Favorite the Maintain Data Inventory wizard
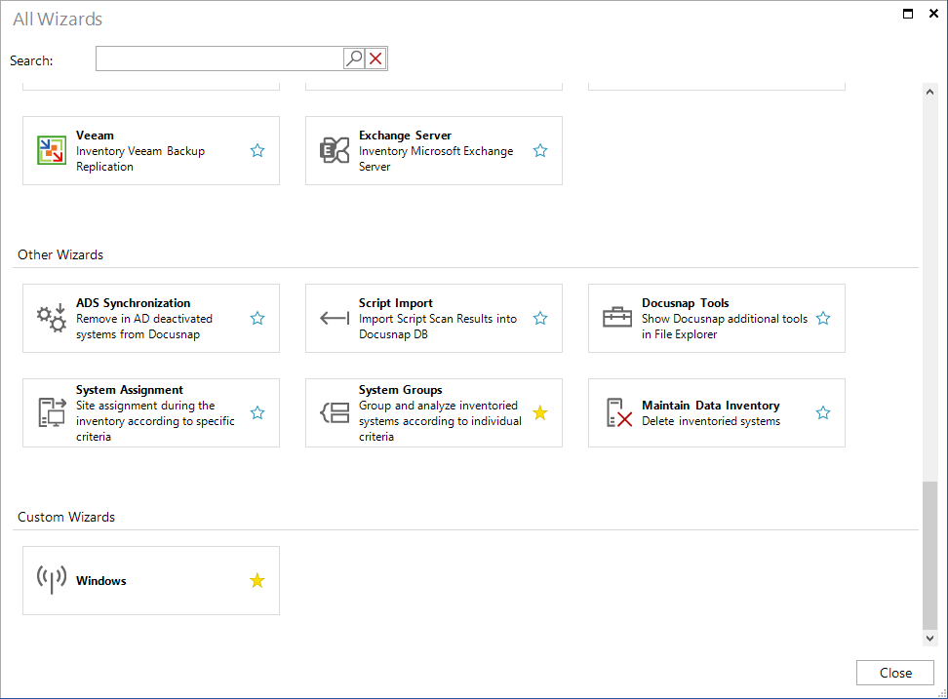The image size is (948, 699). (x=823, y=412)
